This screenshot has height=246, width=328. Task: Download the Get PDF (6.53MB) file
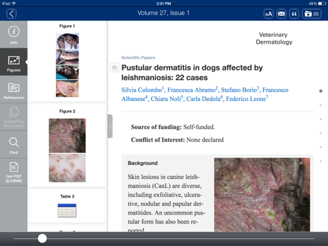tap(14, 172)
